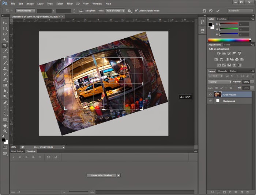Go to first frame in timeline
The height and width of the screenshot is (195, 256).
(x=13, y=157)
